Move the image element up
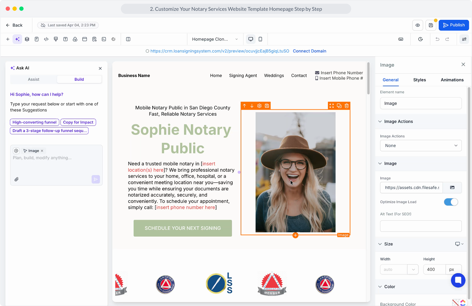 245,106
